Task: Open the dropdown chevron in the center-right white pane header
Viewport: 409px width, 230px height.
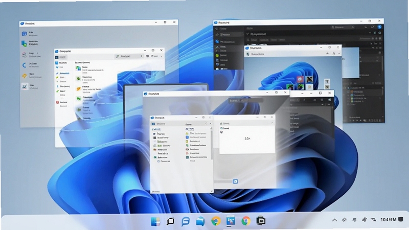Action: click(x=272, y=123)
